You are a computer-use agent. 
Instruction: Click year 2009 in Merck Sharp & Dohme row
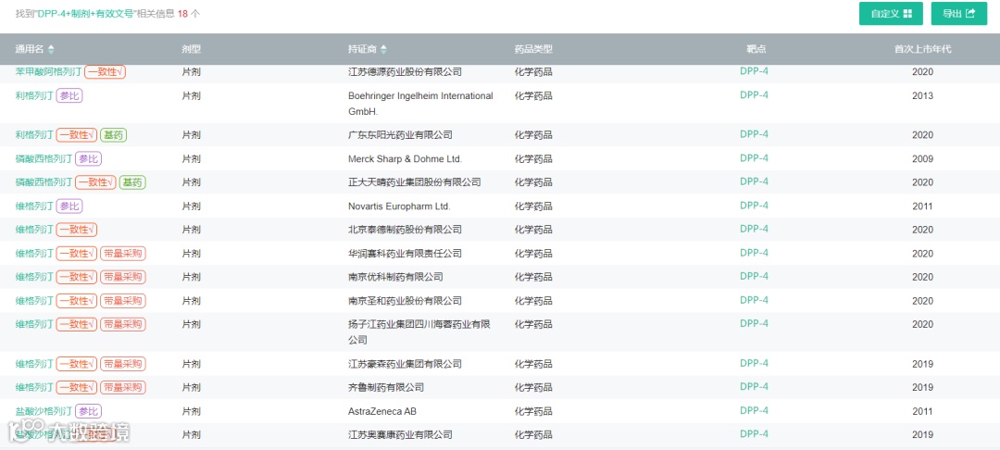pyautogui.click(x=922, y=158)
